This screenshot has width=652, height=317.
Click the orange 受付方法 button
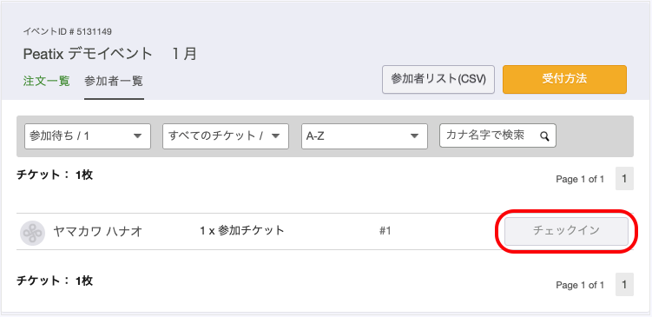click(564, 79)
